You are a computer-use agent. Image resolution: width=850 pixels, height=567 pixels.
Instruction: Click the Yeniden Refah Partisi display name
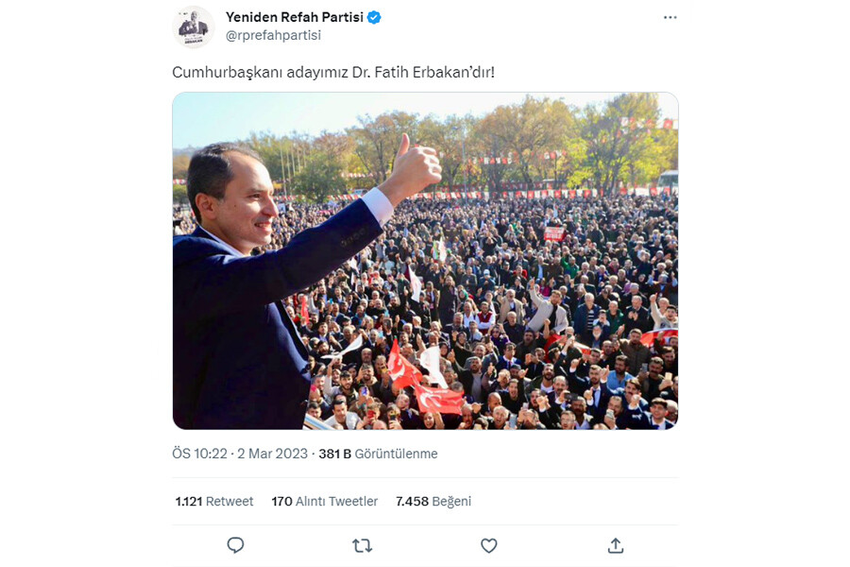[295, 17]
